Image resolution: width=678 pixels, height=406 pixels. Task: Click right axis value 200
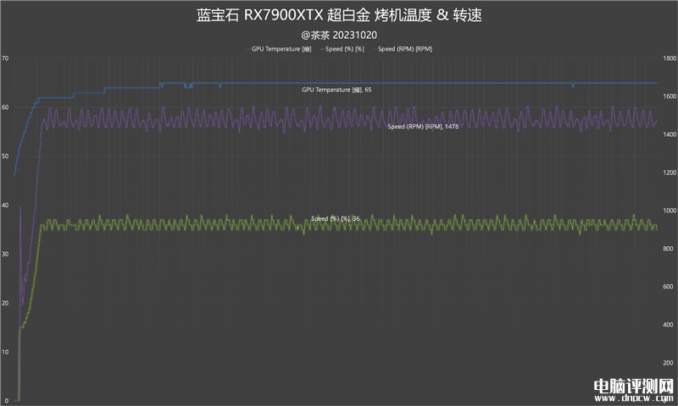coord(668,363)
